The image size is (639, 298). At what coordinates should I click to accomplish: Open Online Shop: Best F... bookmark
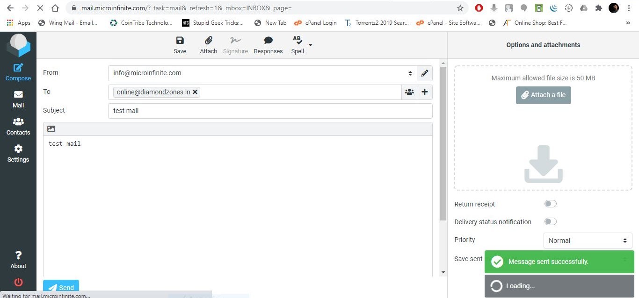535,22
